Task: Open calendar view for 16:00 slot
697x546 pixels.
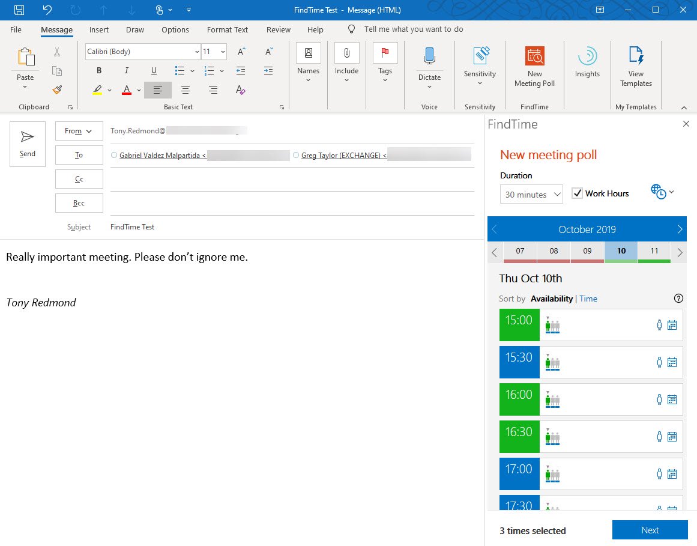Action: pos(672,399)
